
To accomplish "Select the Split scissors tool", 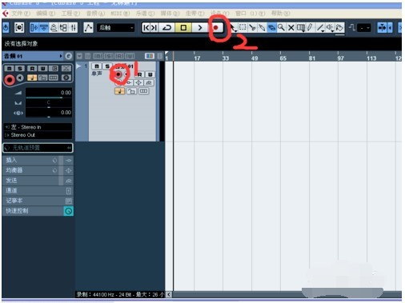I will click(x=252, y=27).
